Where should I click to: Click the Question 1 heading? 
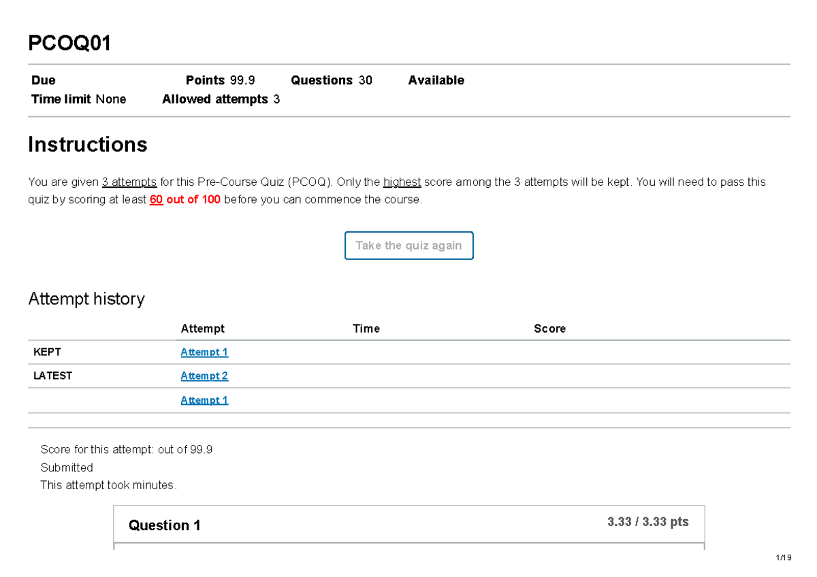coord(165,526)
